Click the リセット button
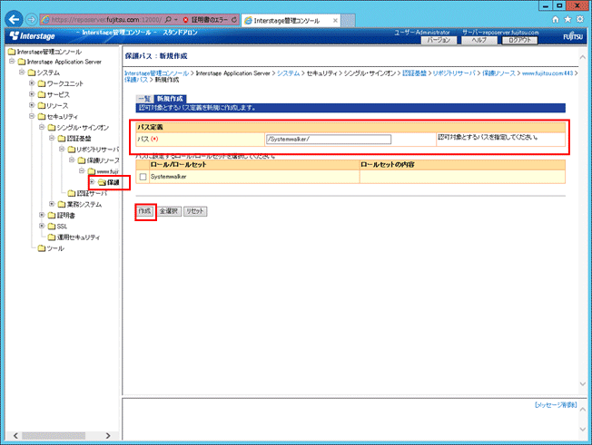 tap(194, 210)
